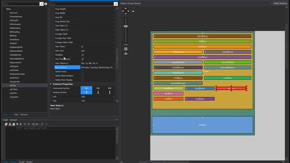Click into the Views Tree filter field
The image size is (290, 163).
21,4
